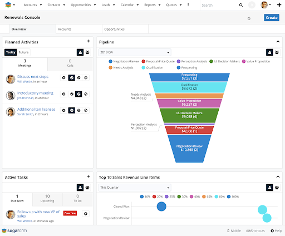Viewport: 285px width, 236px height.
Task: Show my team's pipeline
Action: click(x=277, y=52)
